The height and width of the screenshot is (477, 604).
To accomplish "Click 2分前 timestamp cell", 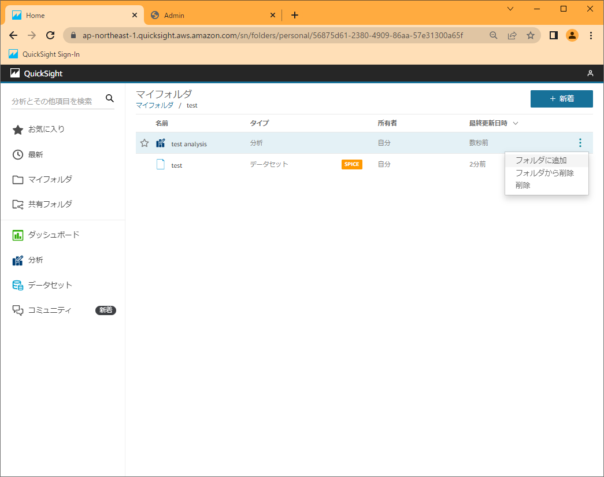I will 477,164.
